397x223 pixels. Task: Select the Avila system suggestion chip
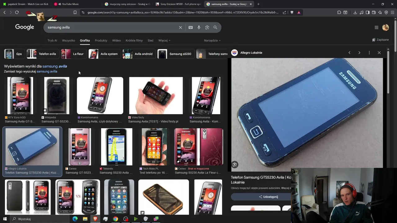click(x=104, y=54)
